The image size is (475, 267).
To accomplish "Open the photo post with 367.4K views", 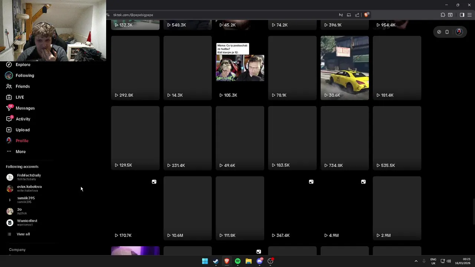I will point(292,208).
